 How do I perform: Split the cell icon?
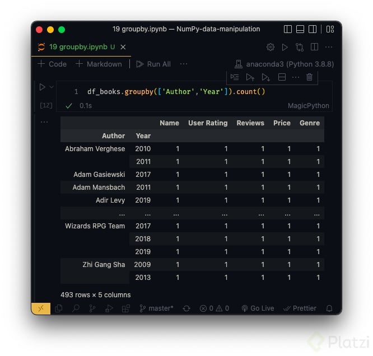[282, 77]
